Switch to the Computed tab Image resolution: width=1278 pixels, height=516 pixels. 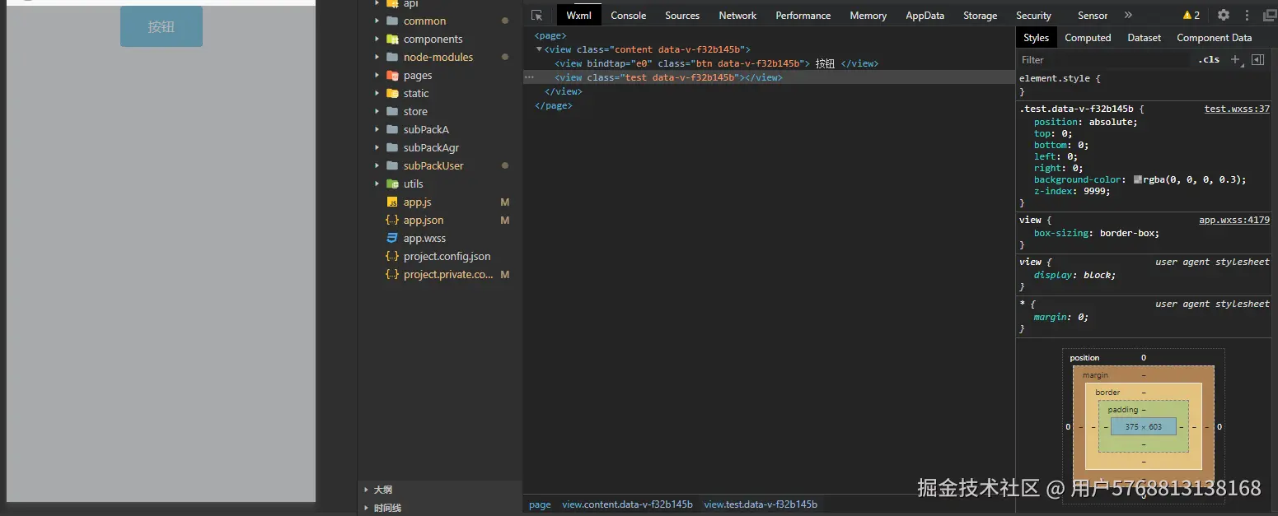point(1088,38)
